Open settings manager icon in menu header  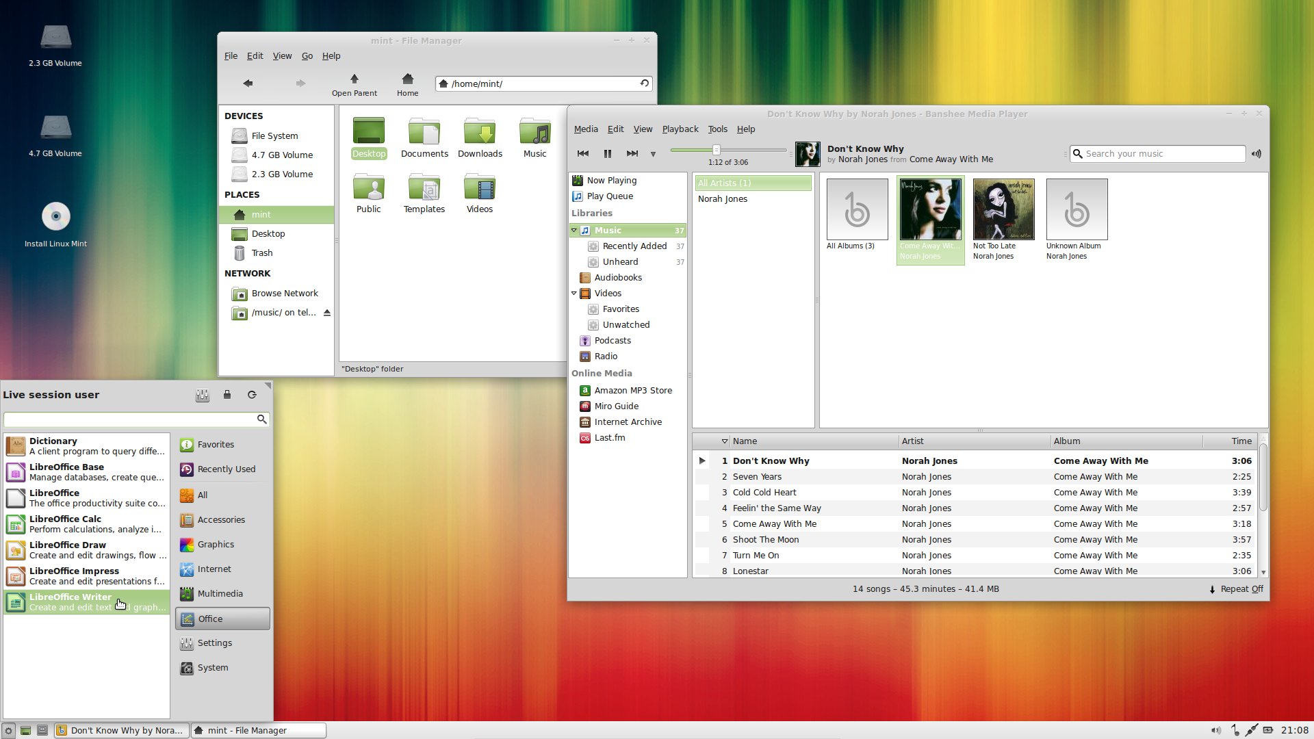click(x=203, y=395)
